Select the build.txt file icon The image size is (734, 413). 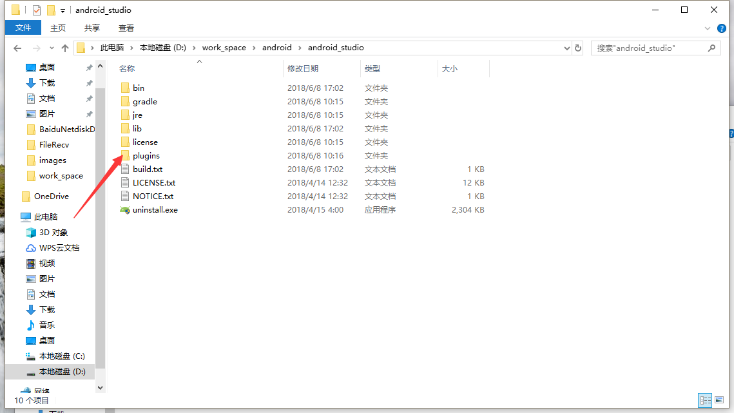(x=125, y=169)
